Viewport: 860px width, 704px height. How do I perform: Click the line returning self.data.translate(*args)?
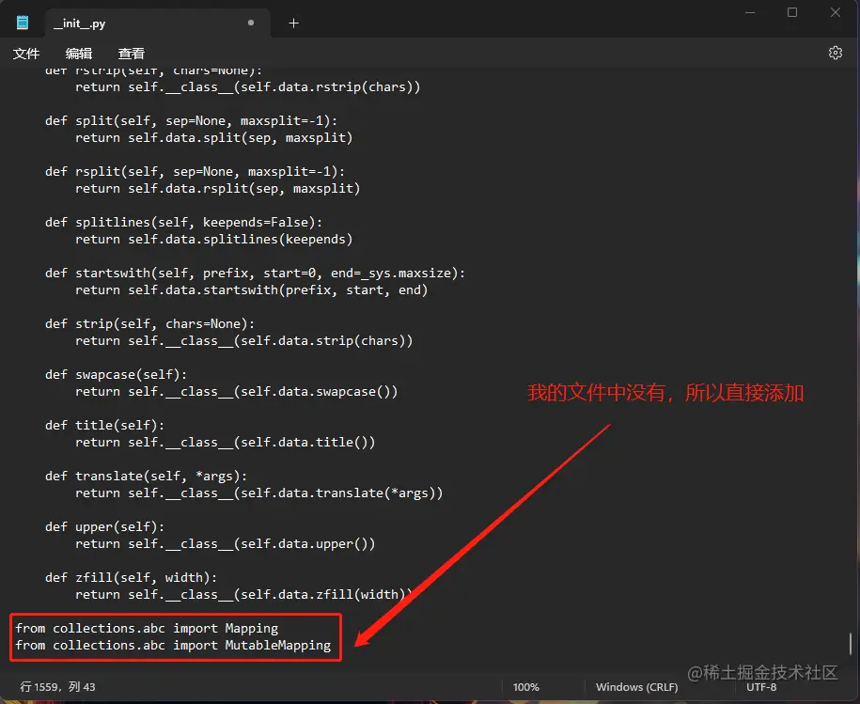(x=258, y=493)
